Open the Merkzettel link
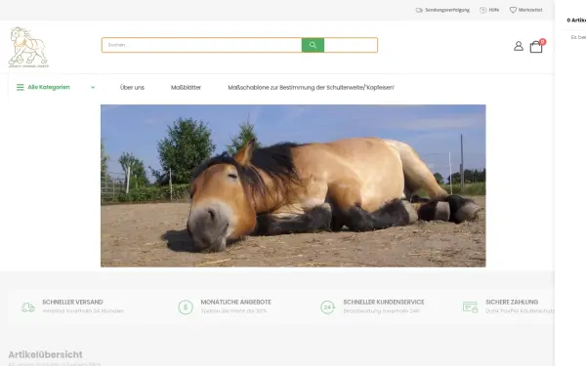 pos(530,10)
